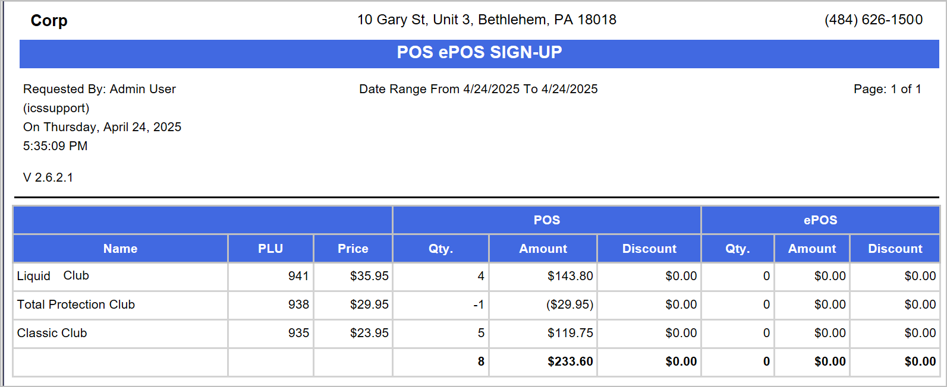Select the Classic Club row name

(x=52, y=333)
